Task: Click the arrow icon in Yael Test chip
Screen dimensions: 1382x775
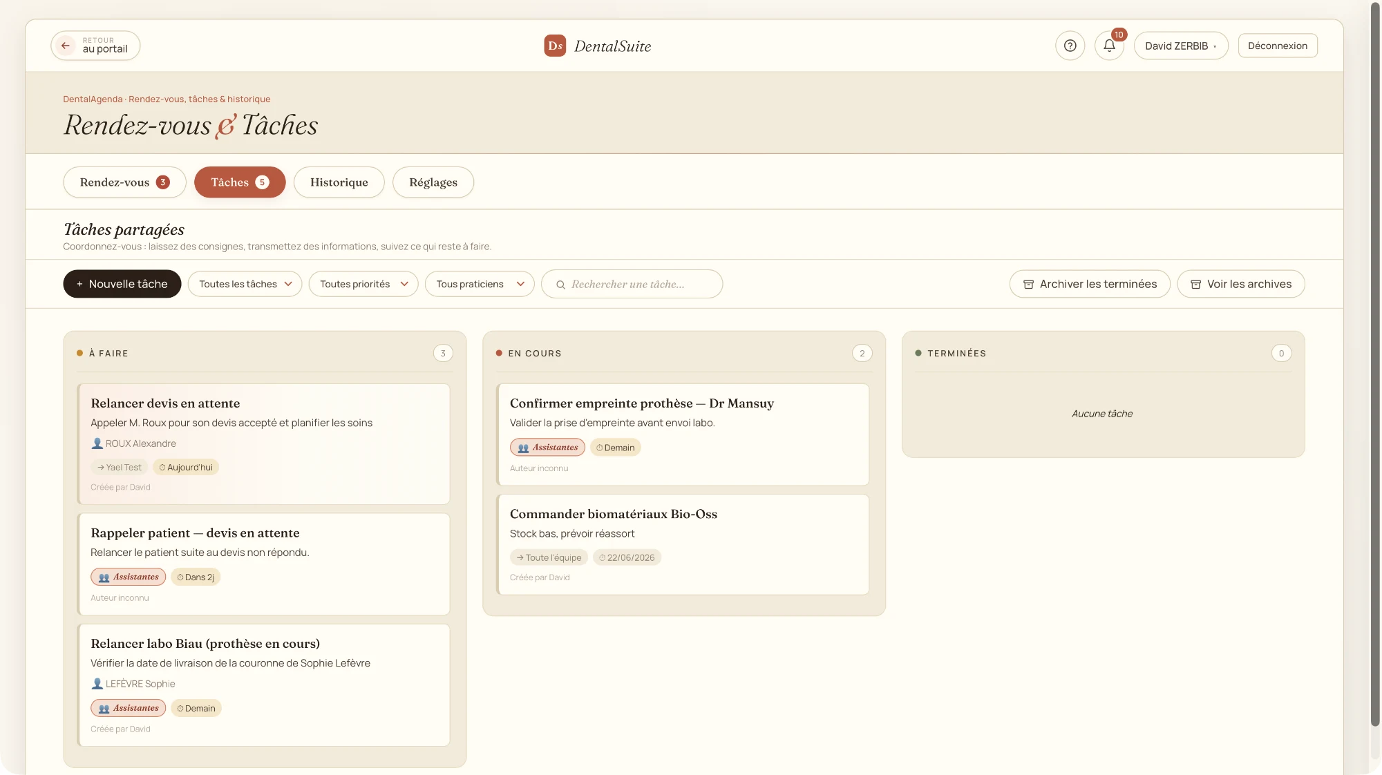Action: pos(101,468)
